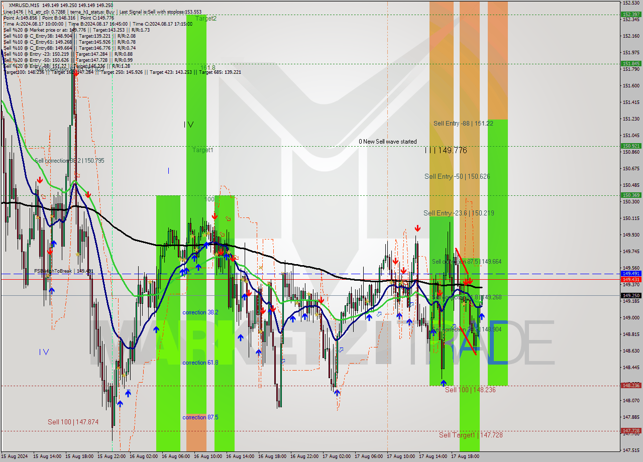The height and width of the screenshot is (462, 643).
Task: Select 'Sell correction 38.2 | 150.795' label
Action: coord(69,161)
